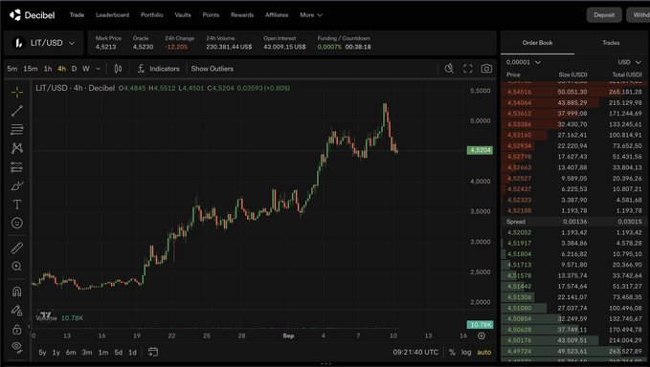650x367 pixels.
Task: Choose the pattern drawing tool
Action: coord(17,148)
